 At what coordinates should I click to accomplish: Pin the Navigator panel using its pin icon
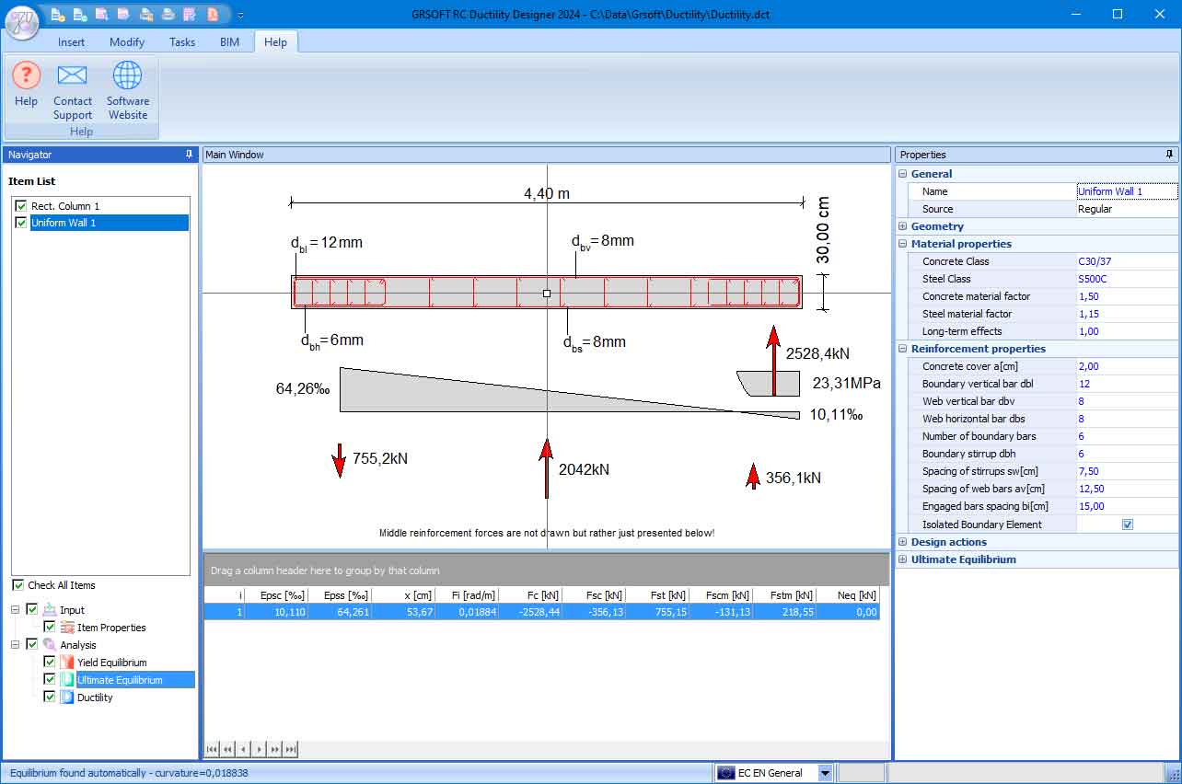[x=189, y=155]
